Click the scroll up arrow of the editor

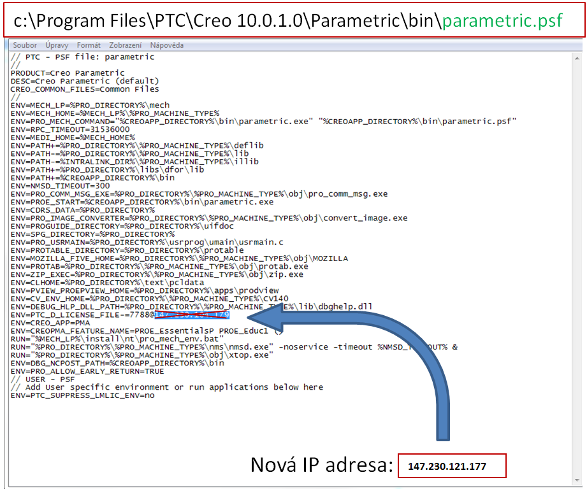(577, 59)
